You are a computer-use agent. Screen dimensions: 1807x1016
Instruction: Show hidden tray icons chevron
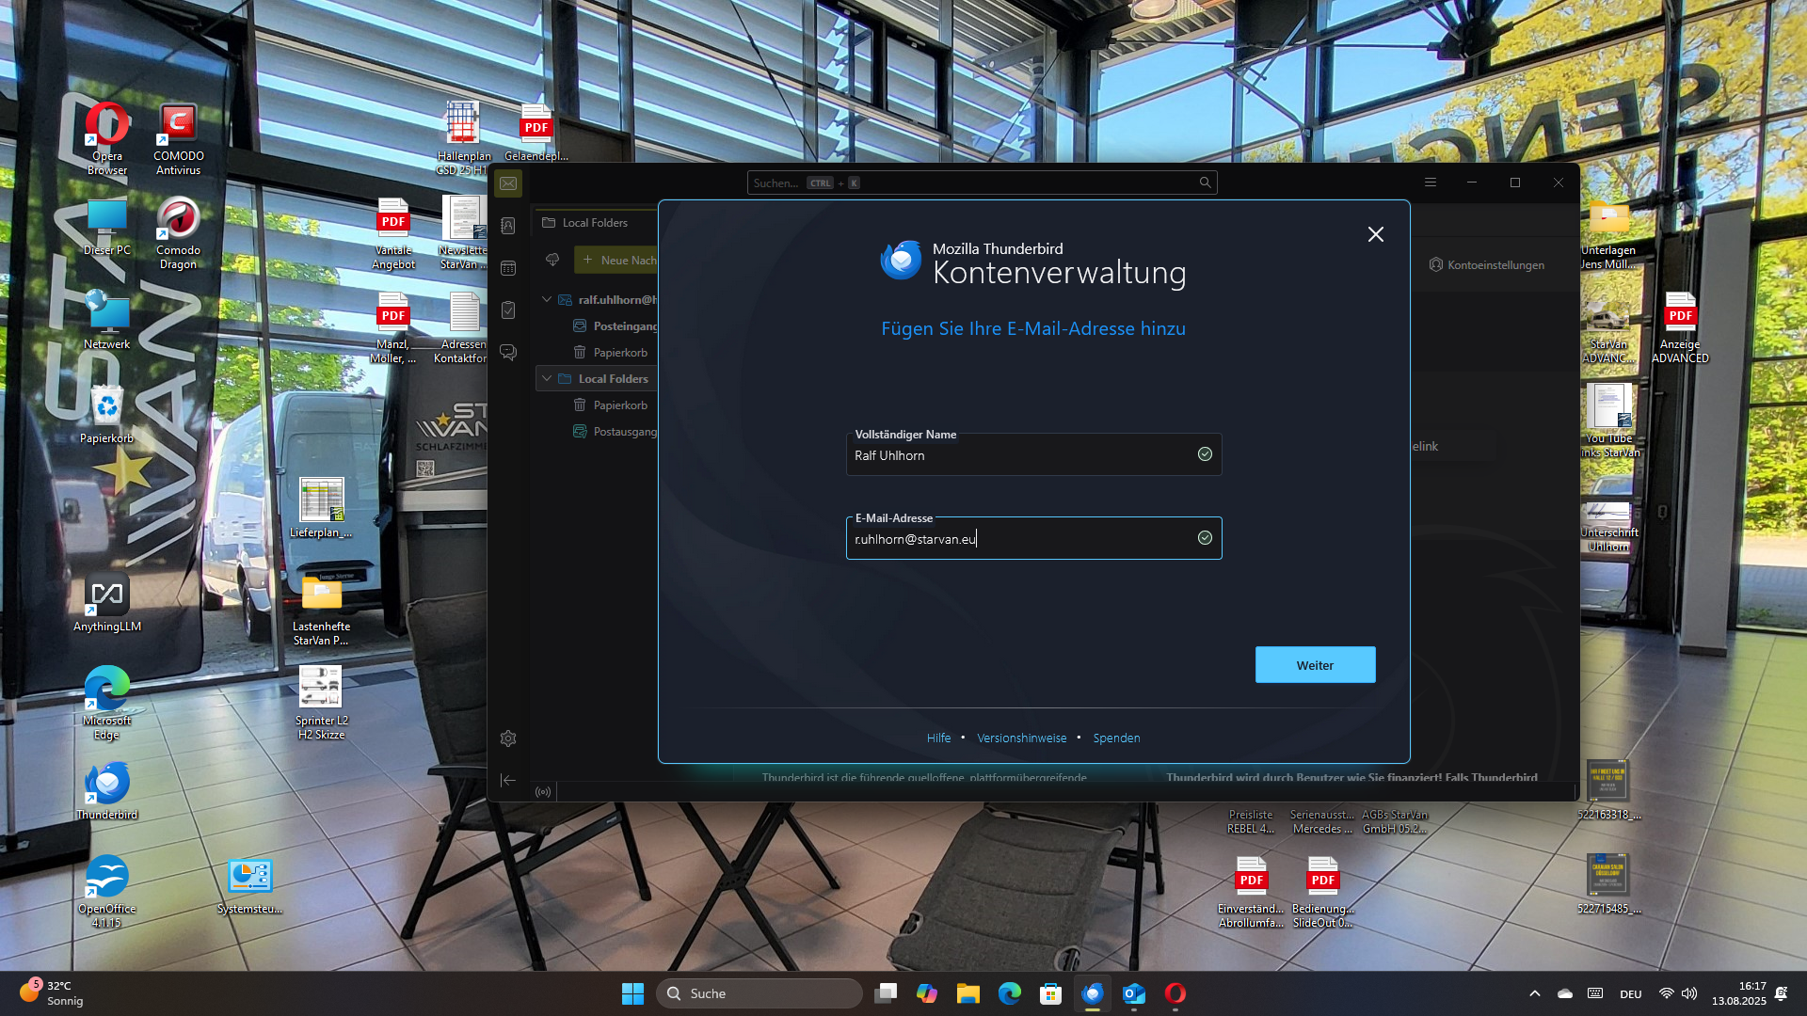click(x=1535, y=993)
